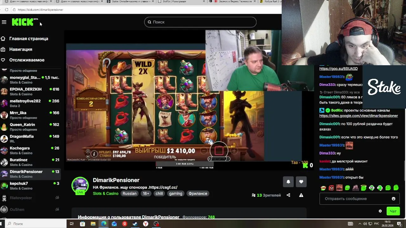Open File Explorer from taskbar
This screenshot has width=406, height=228.
[93, 224]
